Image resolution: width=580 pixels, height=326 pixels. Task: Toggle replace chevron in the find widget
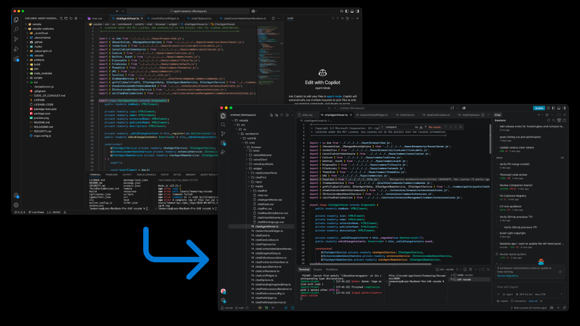click(382, 127)
